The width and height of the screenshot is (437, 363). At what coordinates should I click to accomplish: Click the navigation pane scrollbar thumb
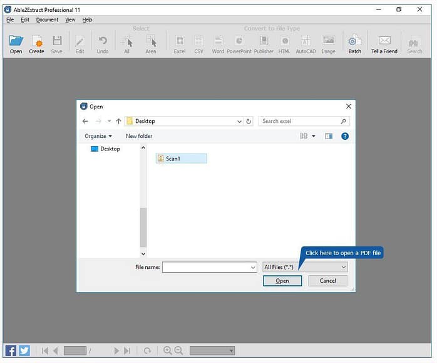pos(143,227)
